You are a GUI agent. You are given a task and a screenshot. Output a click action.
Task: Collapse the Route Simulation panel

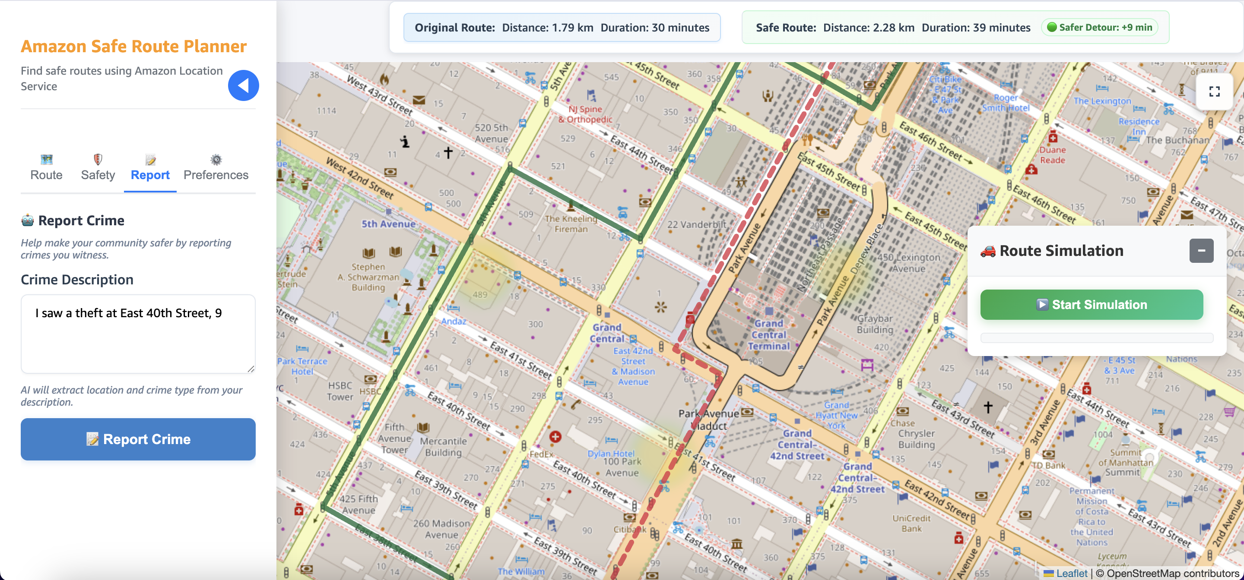[1202, 250]
